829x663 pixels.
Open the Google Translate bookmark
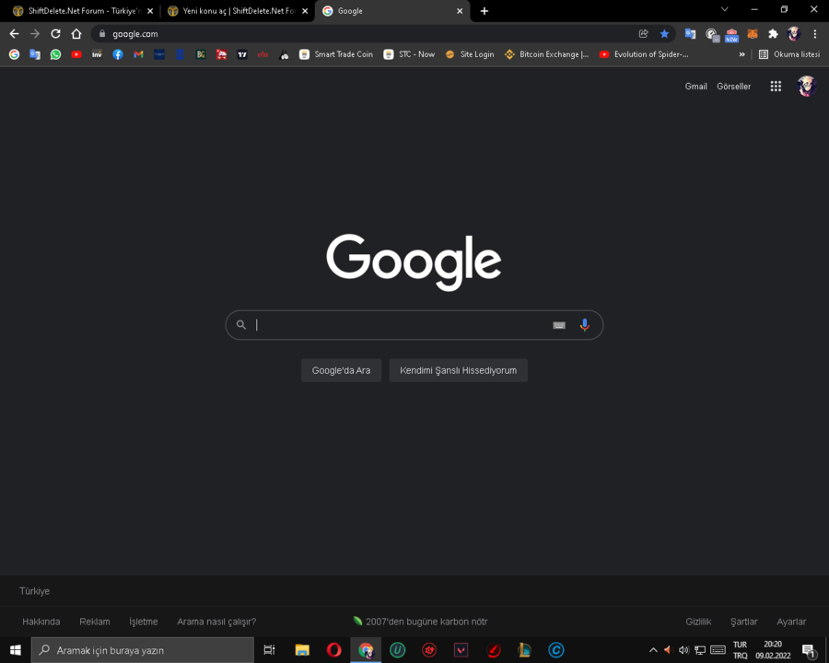35,54
